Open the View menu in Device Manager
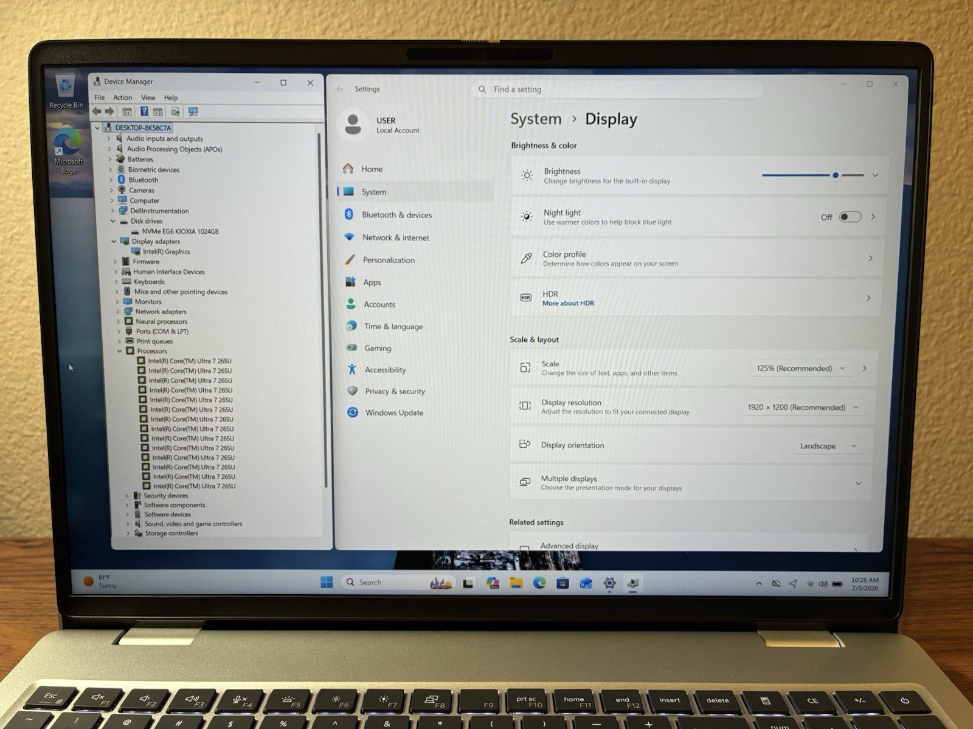The height and width of the screenshot is (729, 973). pyautogui.click(x=148, y=97)
